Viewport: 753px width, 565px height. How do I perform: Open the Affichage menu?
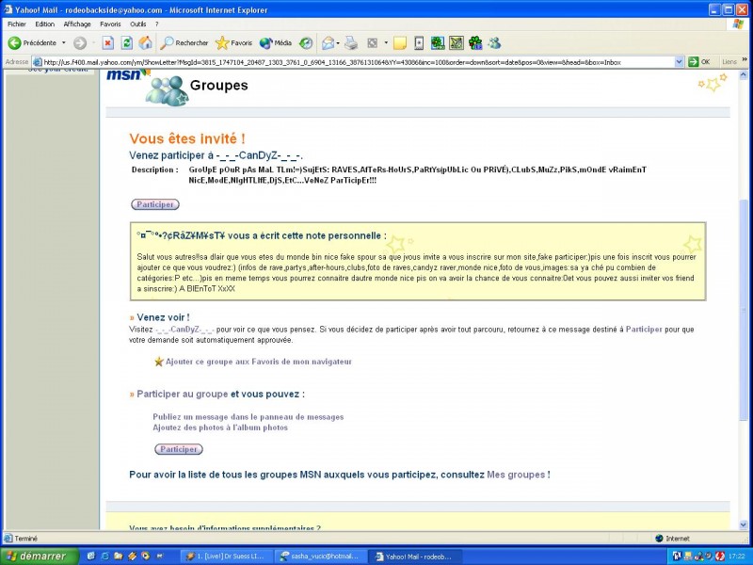pyautogui.click(x=77, y=24)
